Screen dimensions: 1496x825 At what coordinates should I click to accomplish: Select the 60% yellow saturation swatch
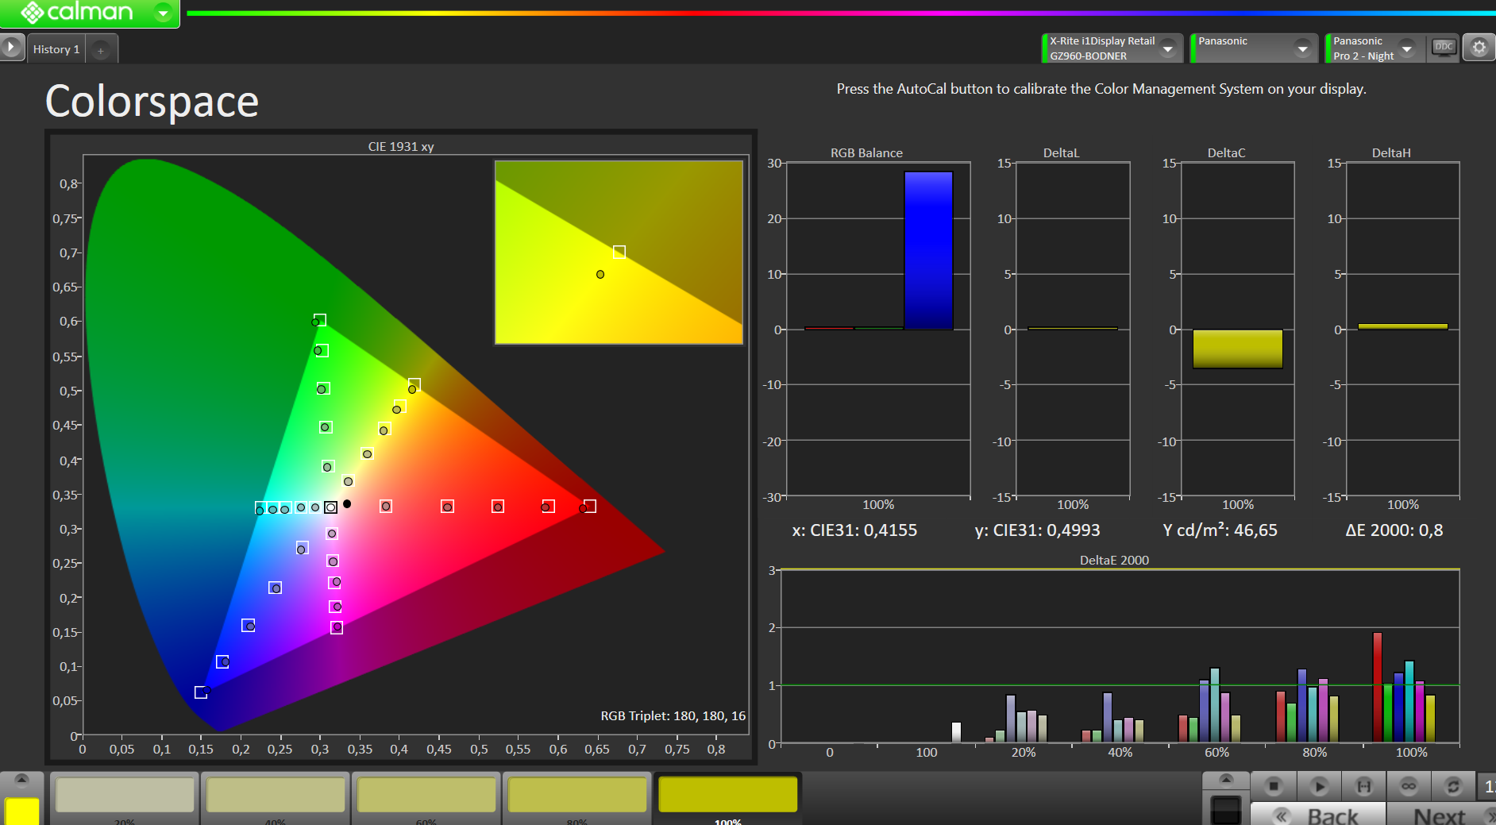click(x=426, y=794)
